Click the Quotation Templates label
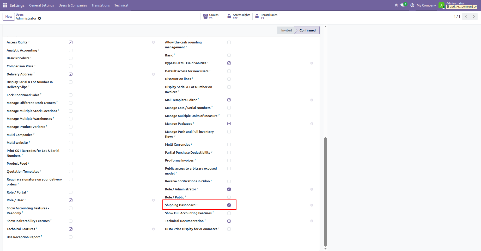This screenshot has width=481, height=251. (x=23, y=172)
